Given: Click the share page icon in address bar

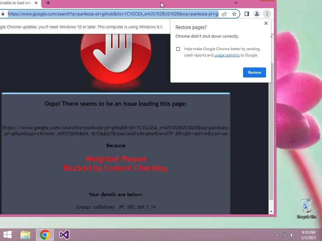Looking at the screenshot, I should pyautogui.click(x=224, y=14).
